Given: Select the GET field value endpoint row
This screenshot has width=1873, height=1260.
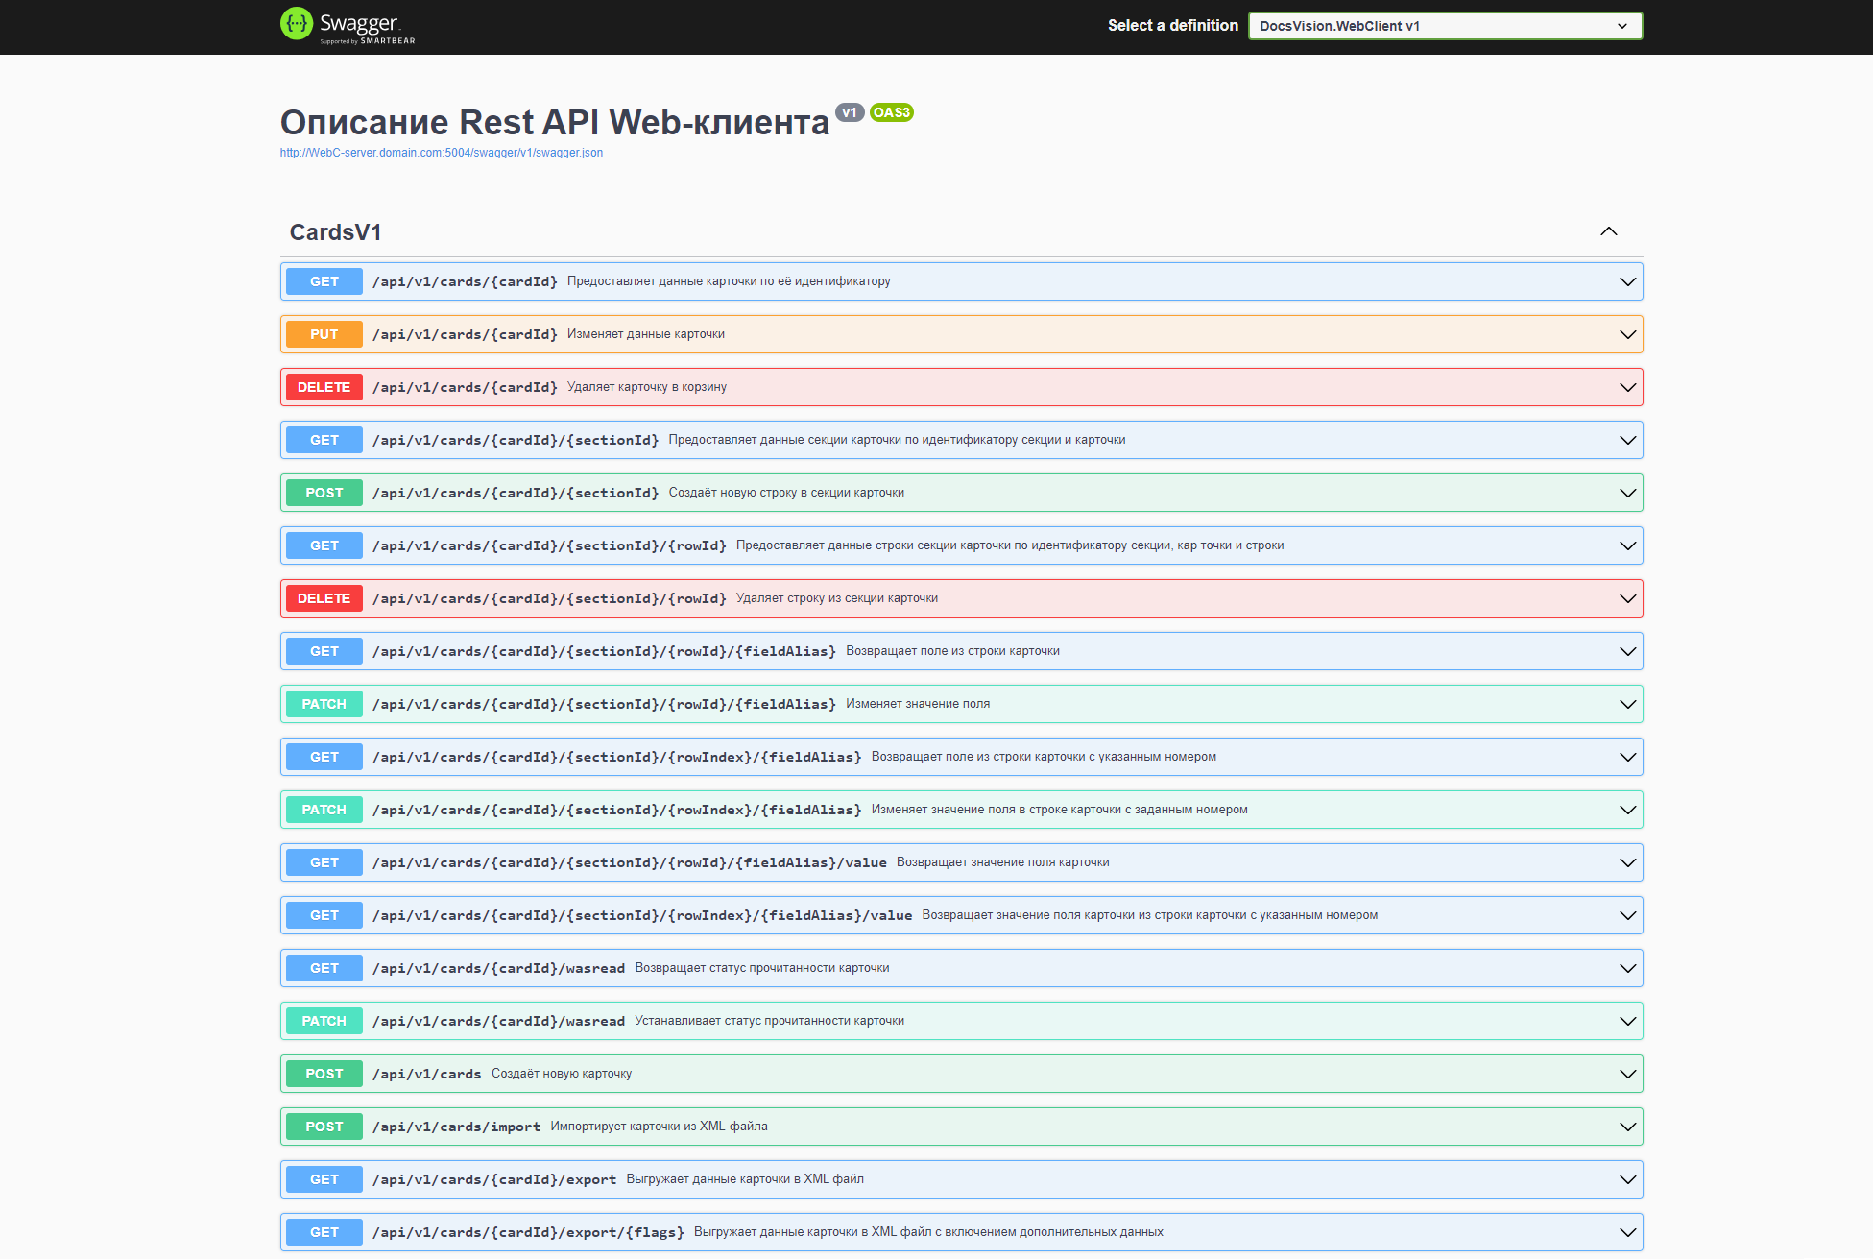Looking at the screenshot, I should pyautogui.click(x=960, y=861).
